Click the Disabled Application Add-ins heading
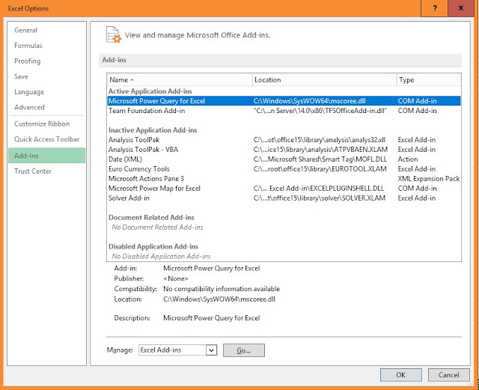This screenshot has width=479, height=390. (153, 246)
